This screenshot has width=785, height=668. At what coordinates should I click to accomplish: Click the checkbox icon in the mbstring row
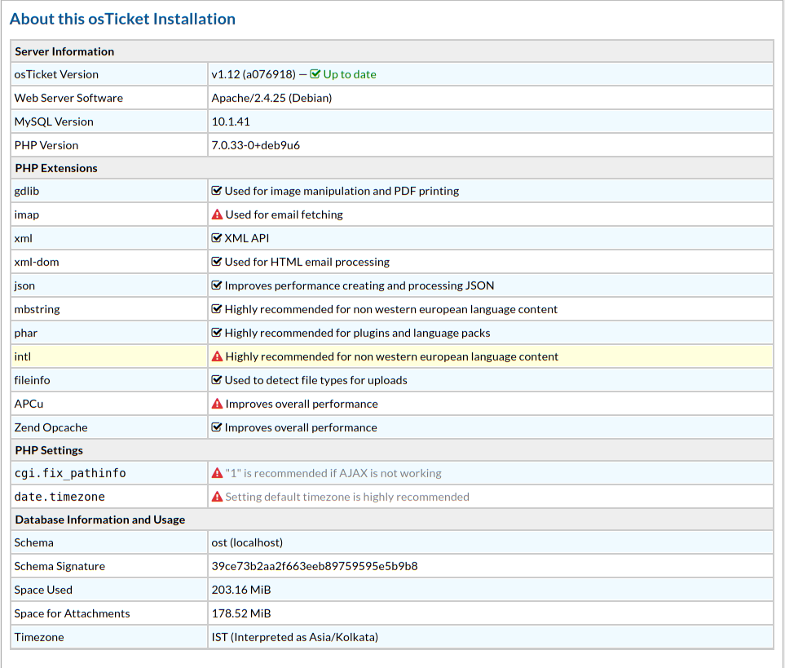217,309
